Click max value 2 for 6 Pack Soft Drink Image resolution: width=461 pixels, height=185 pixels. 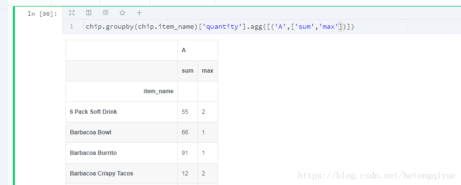tap(203, 112)
